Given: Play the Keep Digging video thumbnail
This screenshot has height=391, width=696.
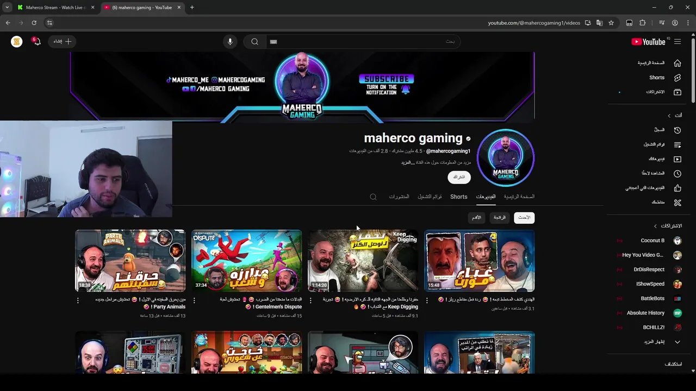Looking at the screenshot, I should (363, 261).
